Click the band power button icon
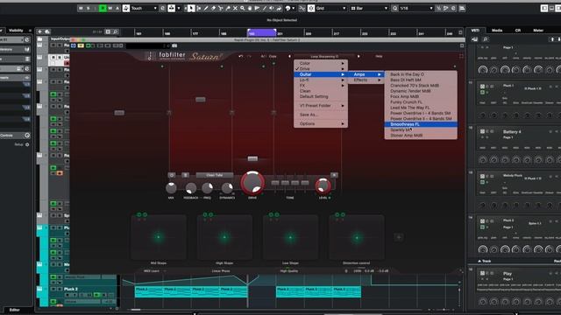 click(172, 175)
